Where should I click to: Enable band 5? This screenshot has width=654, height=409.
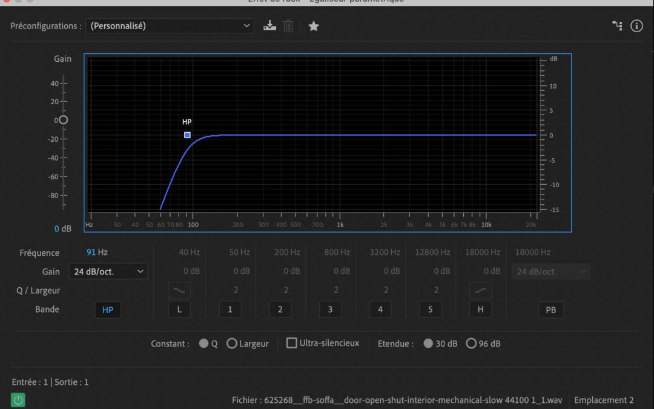pos(430,309)
